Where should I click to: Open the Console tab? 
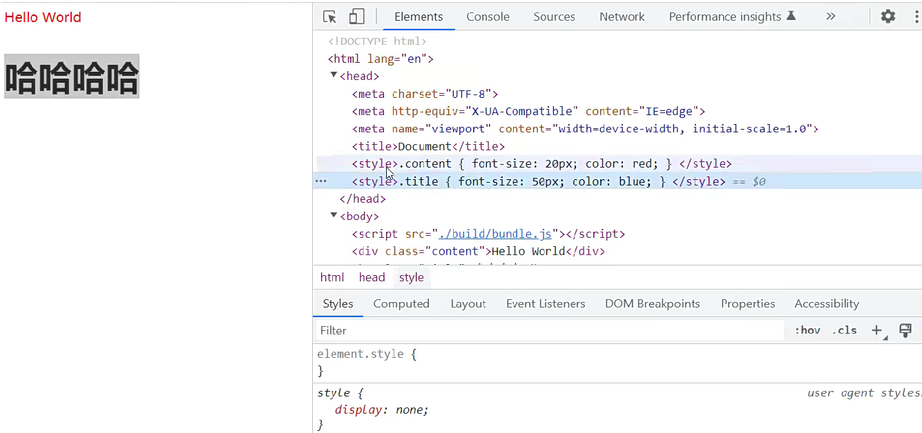coord(488,17)
